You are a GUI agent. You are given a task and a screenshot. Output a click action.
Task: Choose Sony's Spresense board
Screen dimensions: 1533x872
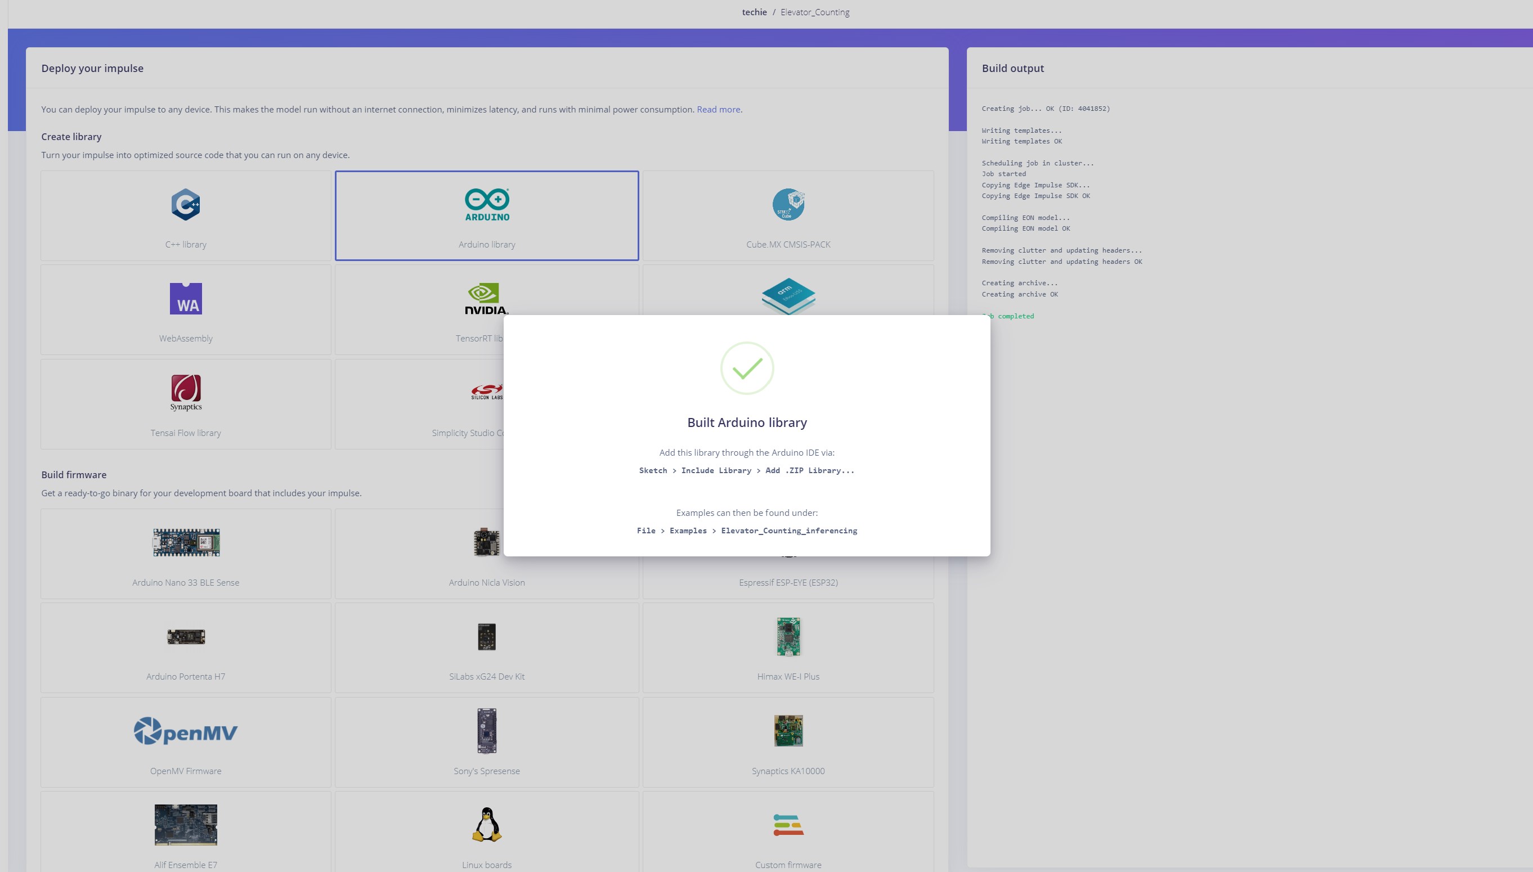[486, 742]
